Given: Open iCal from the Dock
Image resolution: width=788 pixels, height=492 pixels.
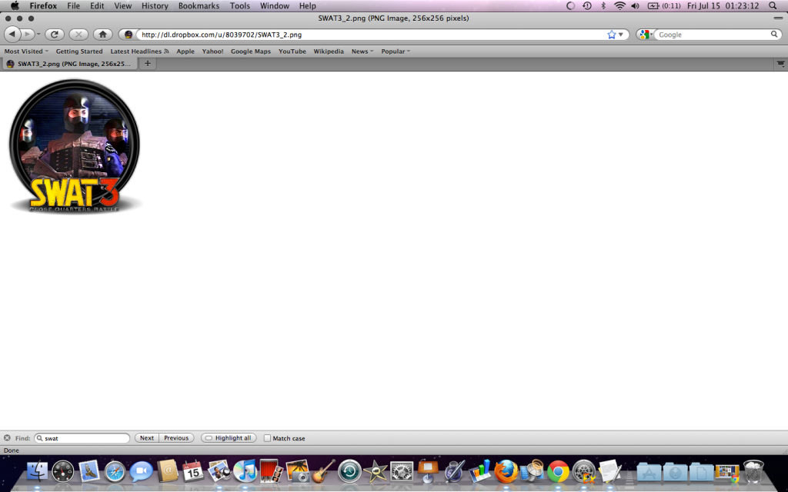Looking at the screenshot, I should click(193, 471).
